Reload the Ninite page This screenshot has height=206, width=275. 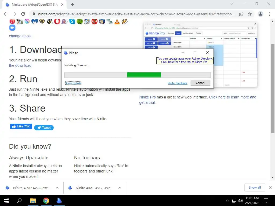[x=23, y=14]
